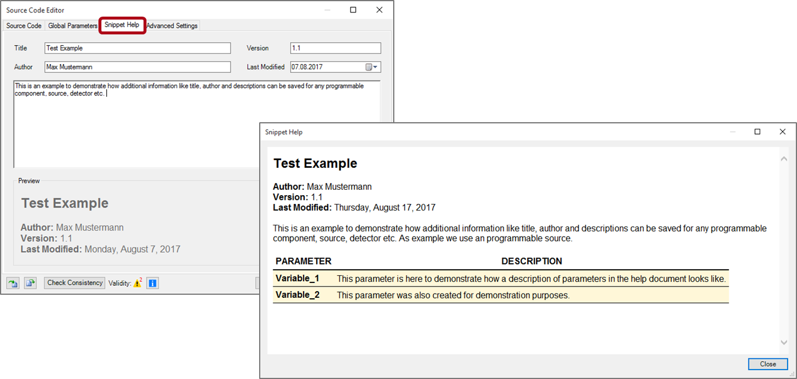Minimize the Source Code Editor window

(x=327, y=10)
